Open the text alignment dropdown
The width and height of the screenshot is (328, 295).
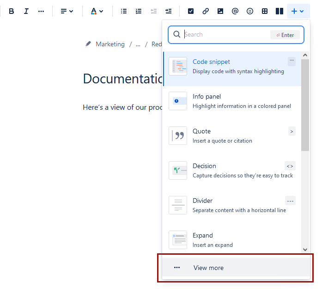tap(67, 11)
